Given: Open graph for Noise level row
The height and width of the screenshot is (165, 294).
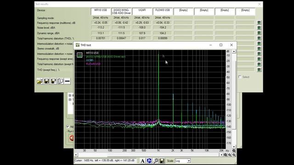Looking at the screenshot, I should [x=259, y=27].
